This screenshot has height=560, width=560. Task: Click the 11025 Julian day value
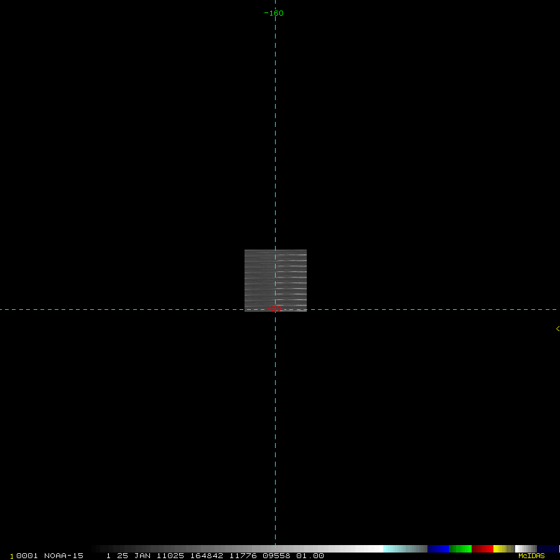[170, 556]
